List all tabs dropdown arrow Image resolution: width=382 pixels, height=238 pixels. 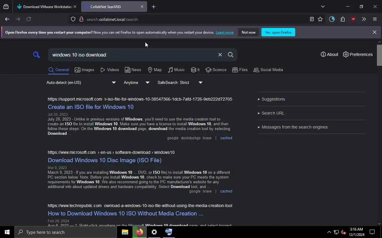point(323,7)
